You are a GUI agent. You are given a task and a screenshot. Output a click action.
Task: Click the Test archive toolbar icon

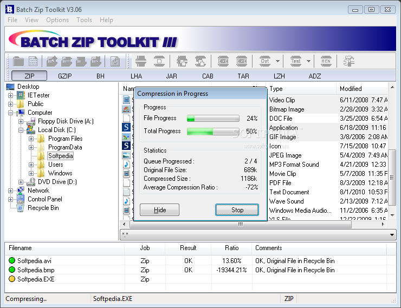(x=296, y=61)
